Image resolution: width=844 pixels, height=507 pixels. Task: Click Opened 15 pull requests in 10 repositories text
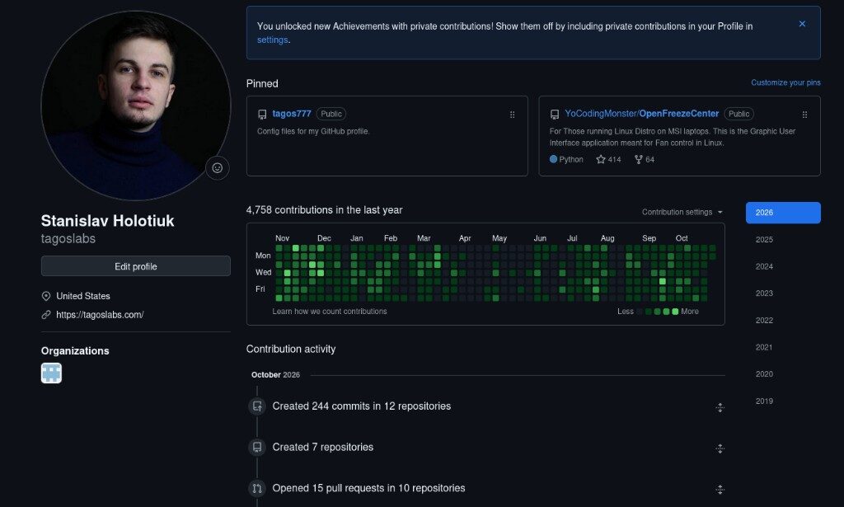point(368,488)
